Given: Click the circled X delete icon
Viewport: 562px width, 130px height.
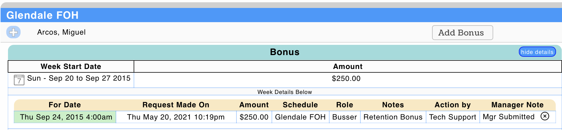Looking at the screenshot, I should point(545,116).
